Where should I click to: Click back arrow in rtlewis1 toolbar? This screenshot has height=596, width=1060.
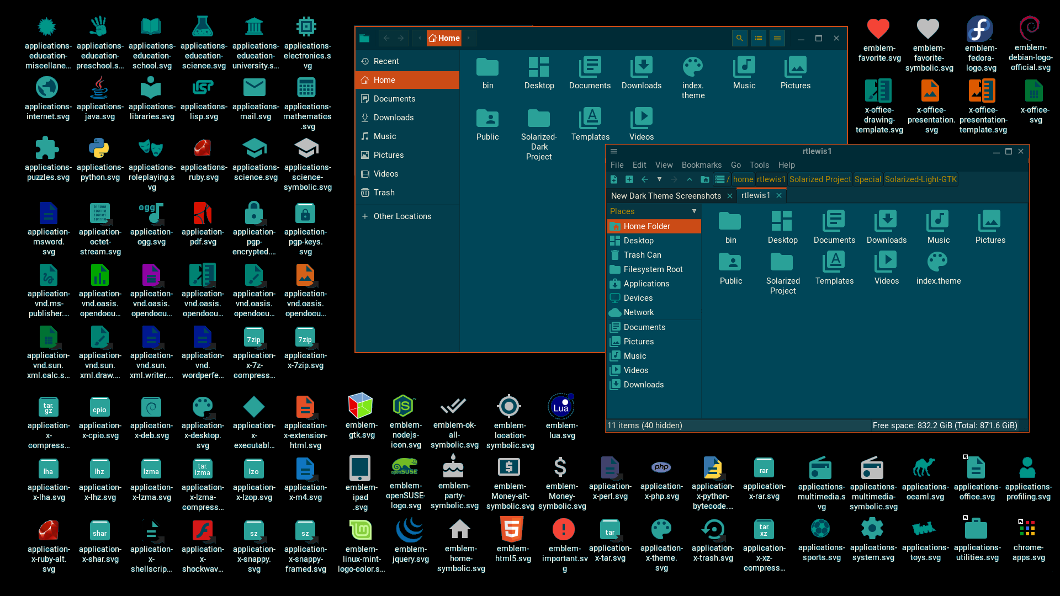pos(644,179)
